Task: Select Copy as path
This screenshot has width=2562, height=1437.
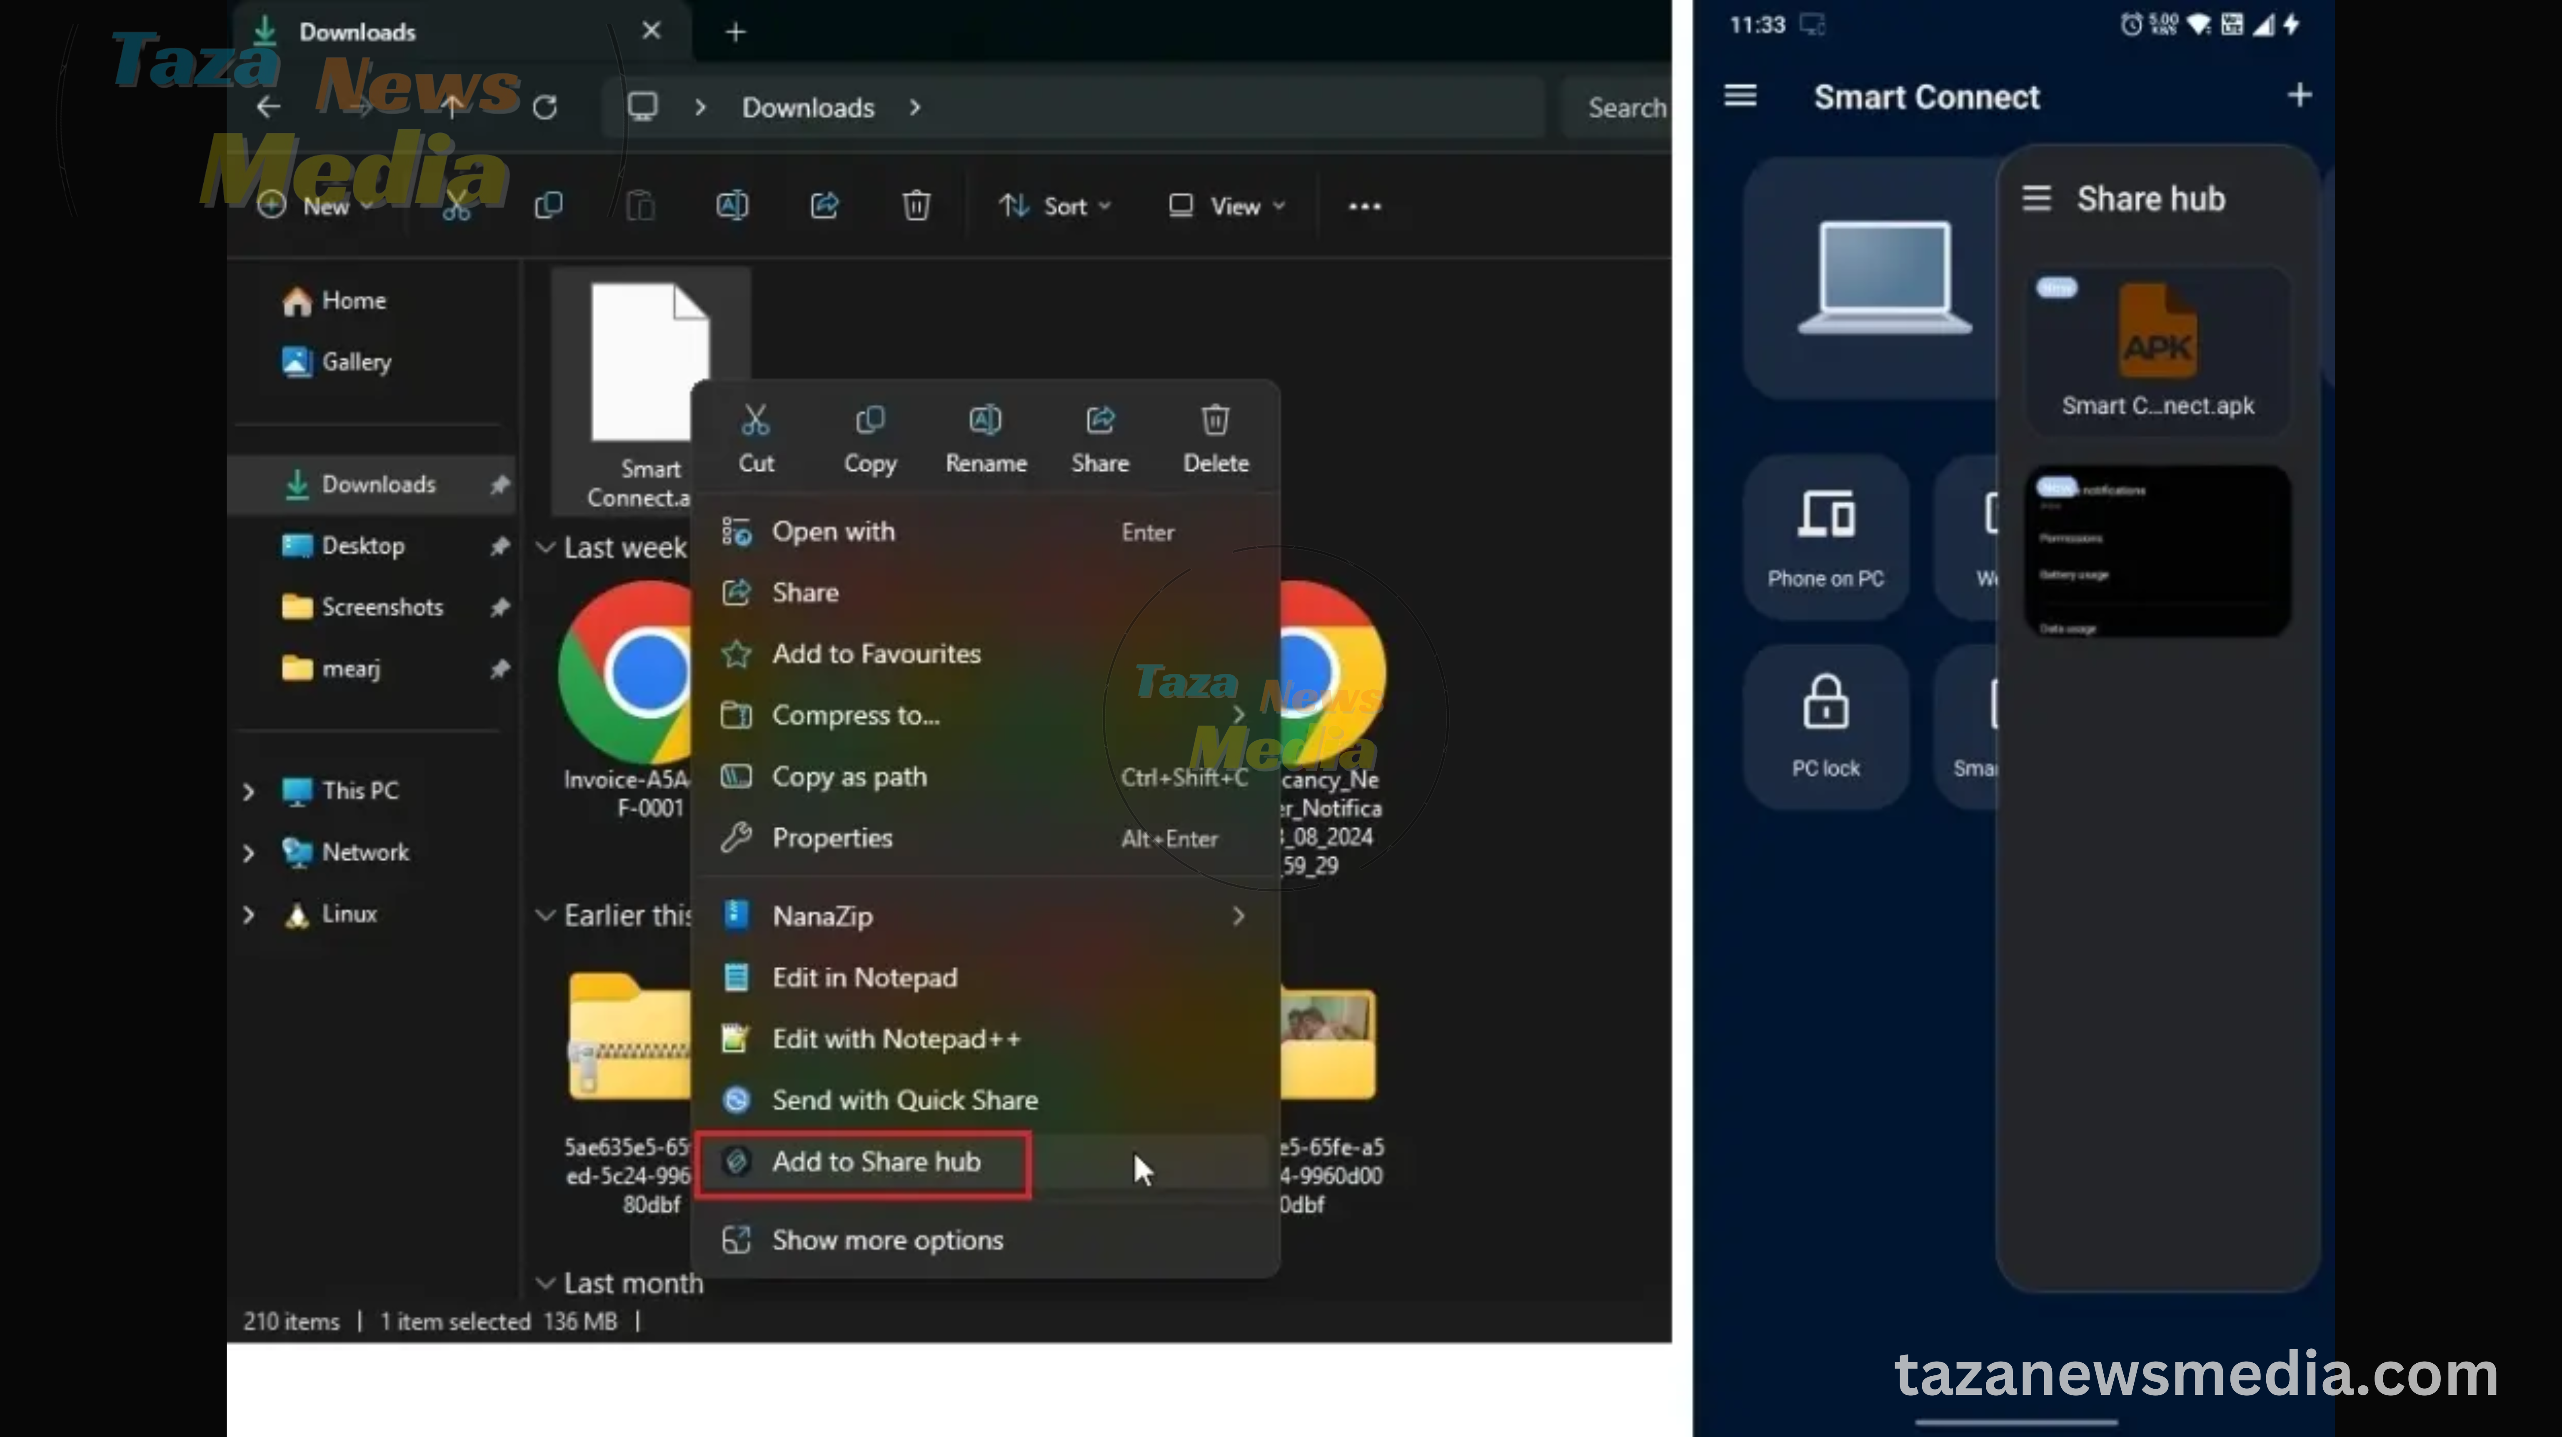Action: click(985, 777)
